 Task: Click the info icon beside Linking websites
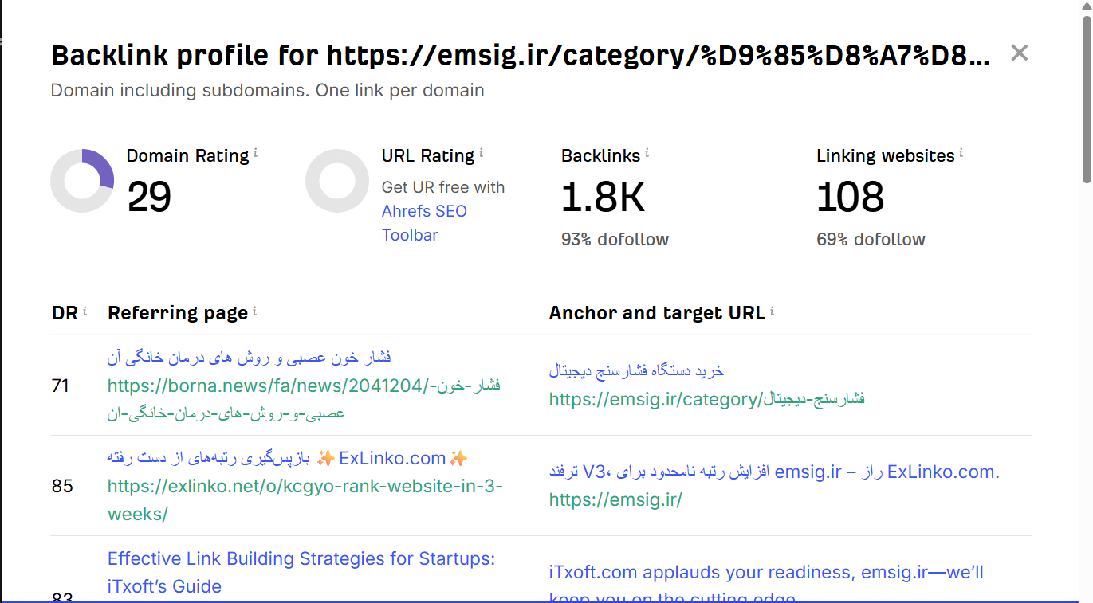(961, 153)
